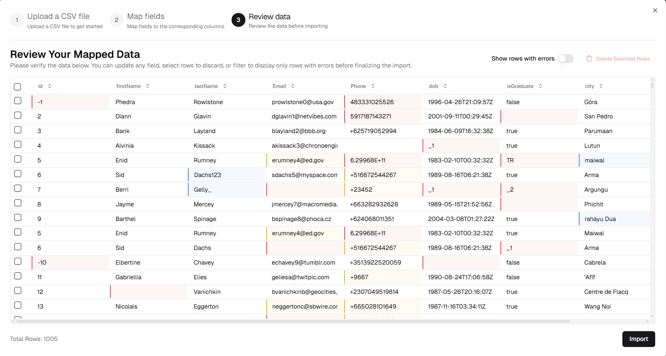Sort the Phone column

[x=372, y=86]
